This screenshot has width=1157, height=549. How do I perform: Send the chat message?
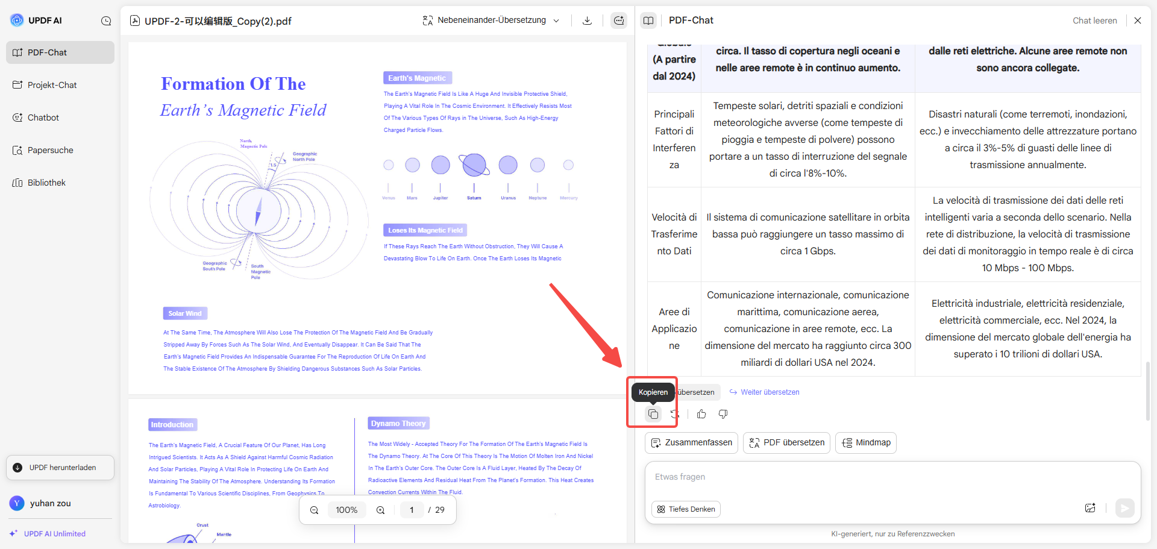tap(1124, 508)
